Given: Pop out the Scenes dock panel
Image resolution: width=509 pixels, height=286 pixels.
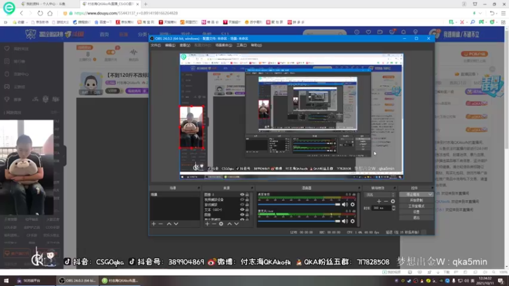Looking at the screenshot, I should (x=199, y=188).
